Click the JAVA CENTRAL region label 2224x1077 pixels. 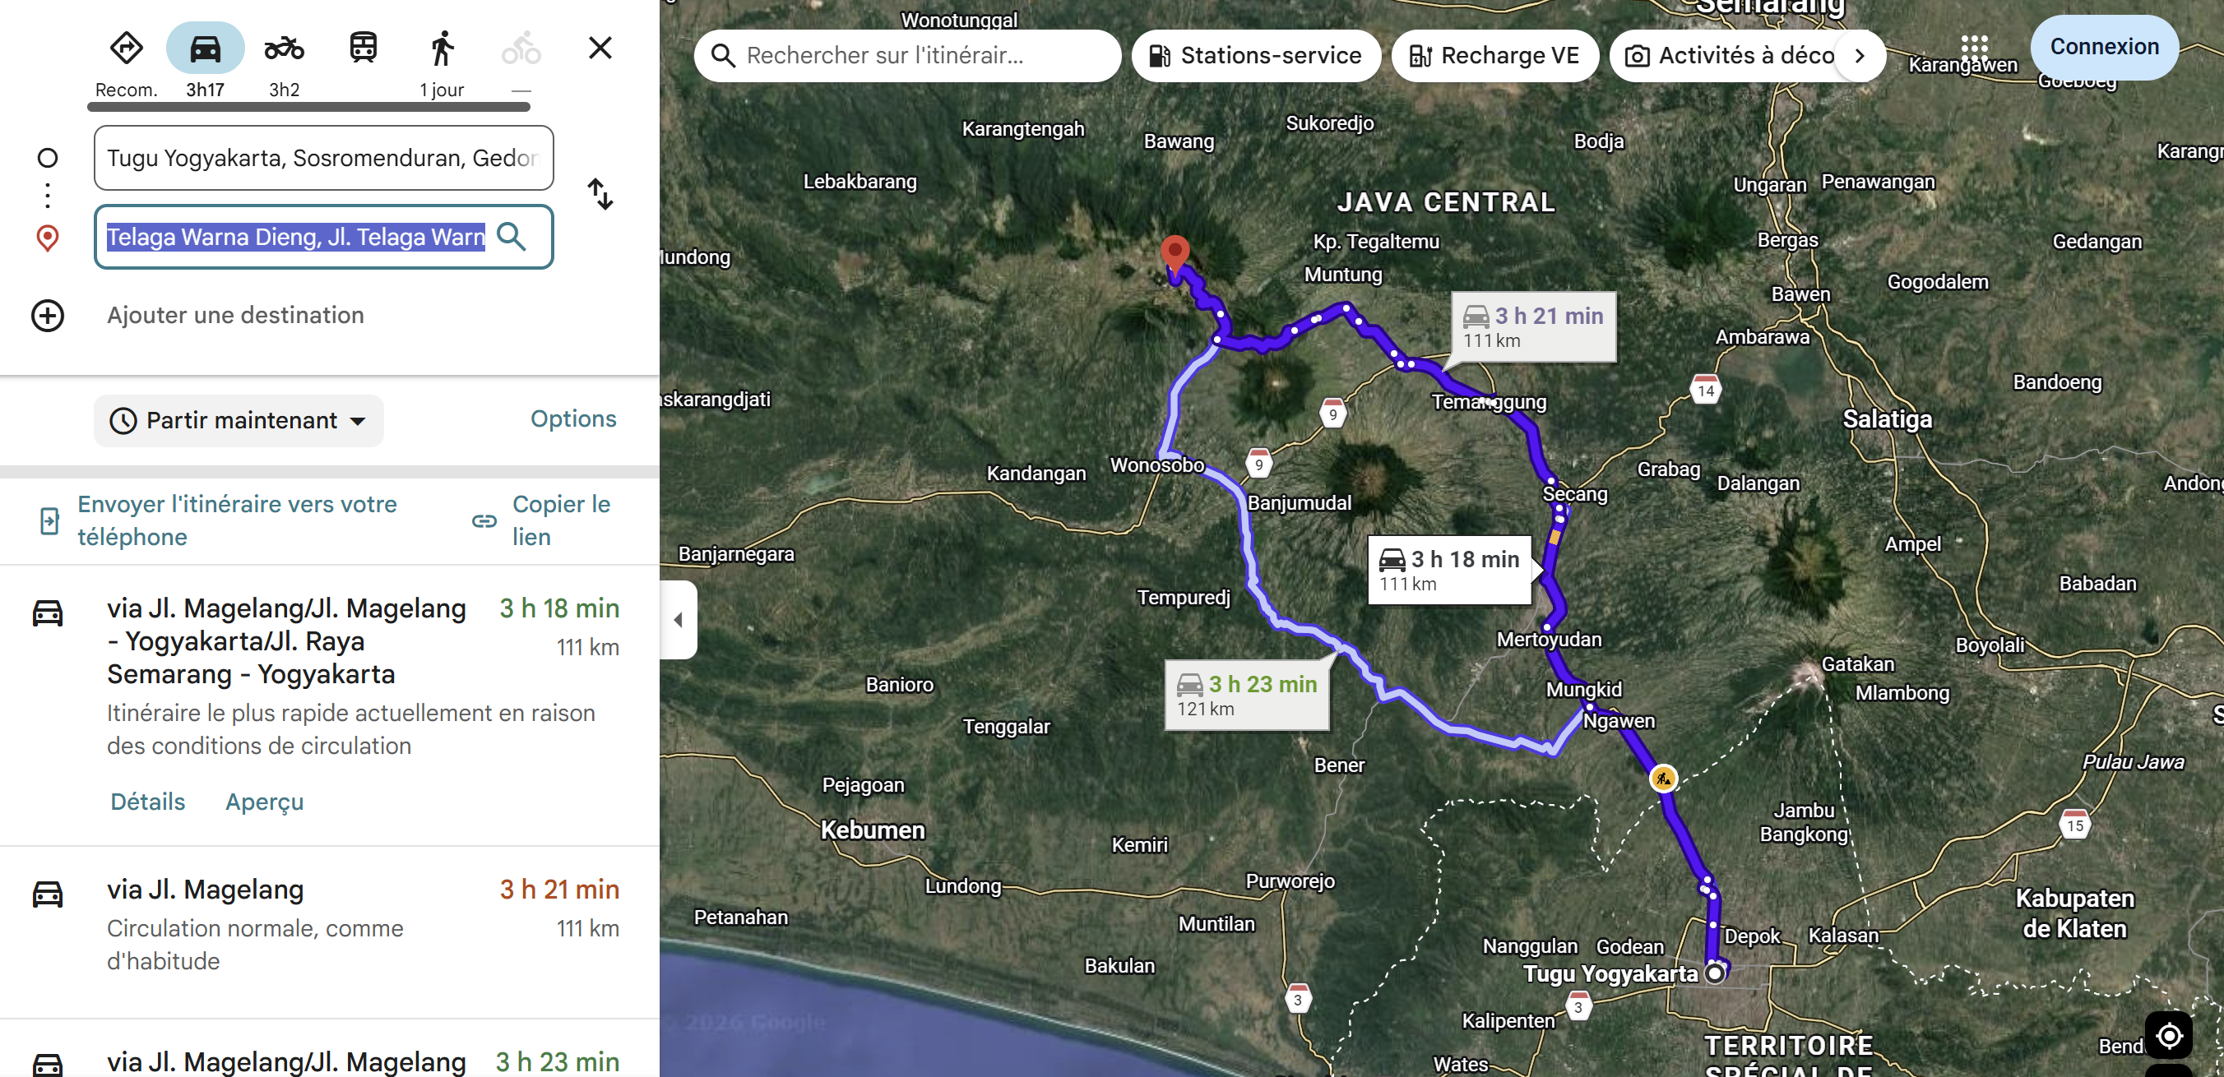tap(1446, 202)
